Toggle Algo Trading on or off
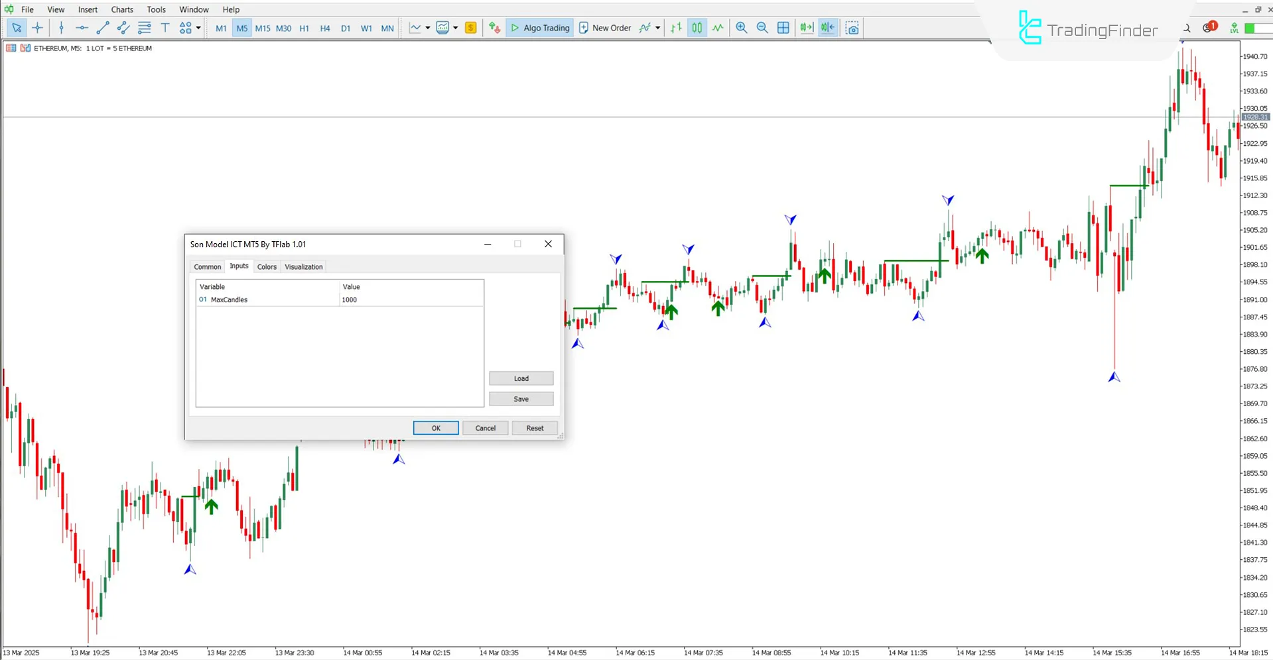The width and height of the screenshot is (1273, 660). [539, 28]
